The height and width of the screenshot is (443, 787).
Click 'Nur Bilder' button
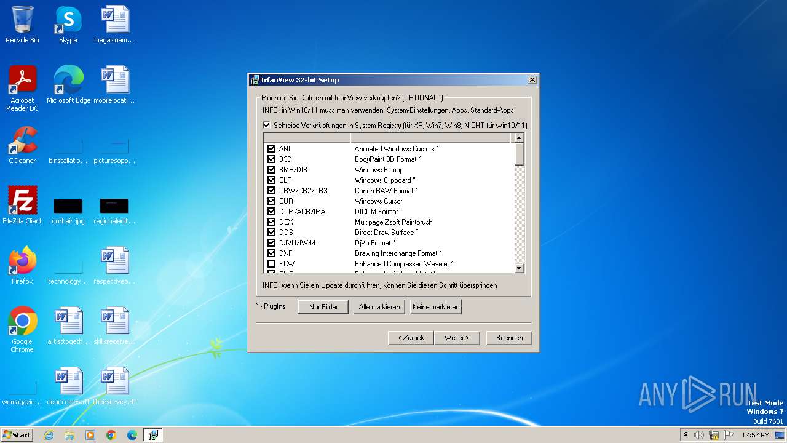pos(323,306)
